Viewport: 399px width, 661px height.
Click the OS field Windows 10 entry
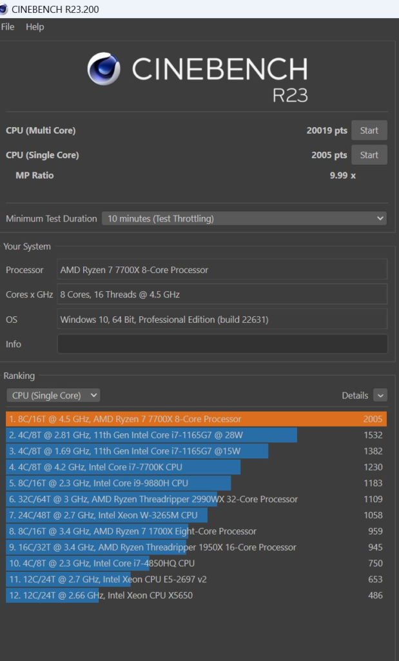(222, 319)
